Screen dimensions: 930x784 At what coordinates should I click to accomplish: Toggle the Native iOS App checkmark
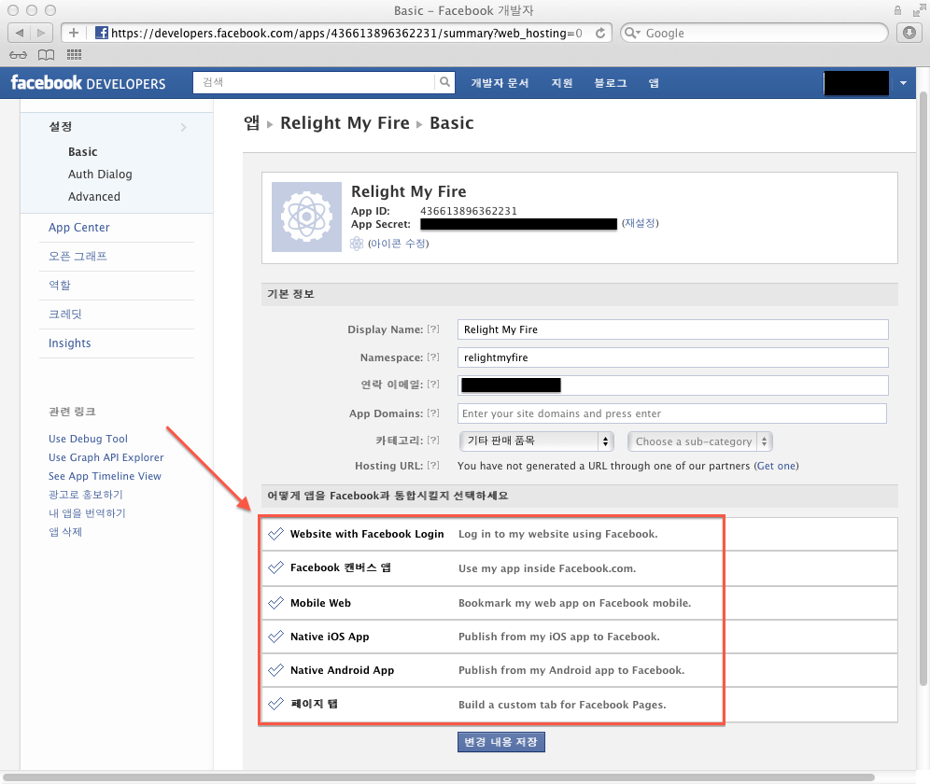275,637
